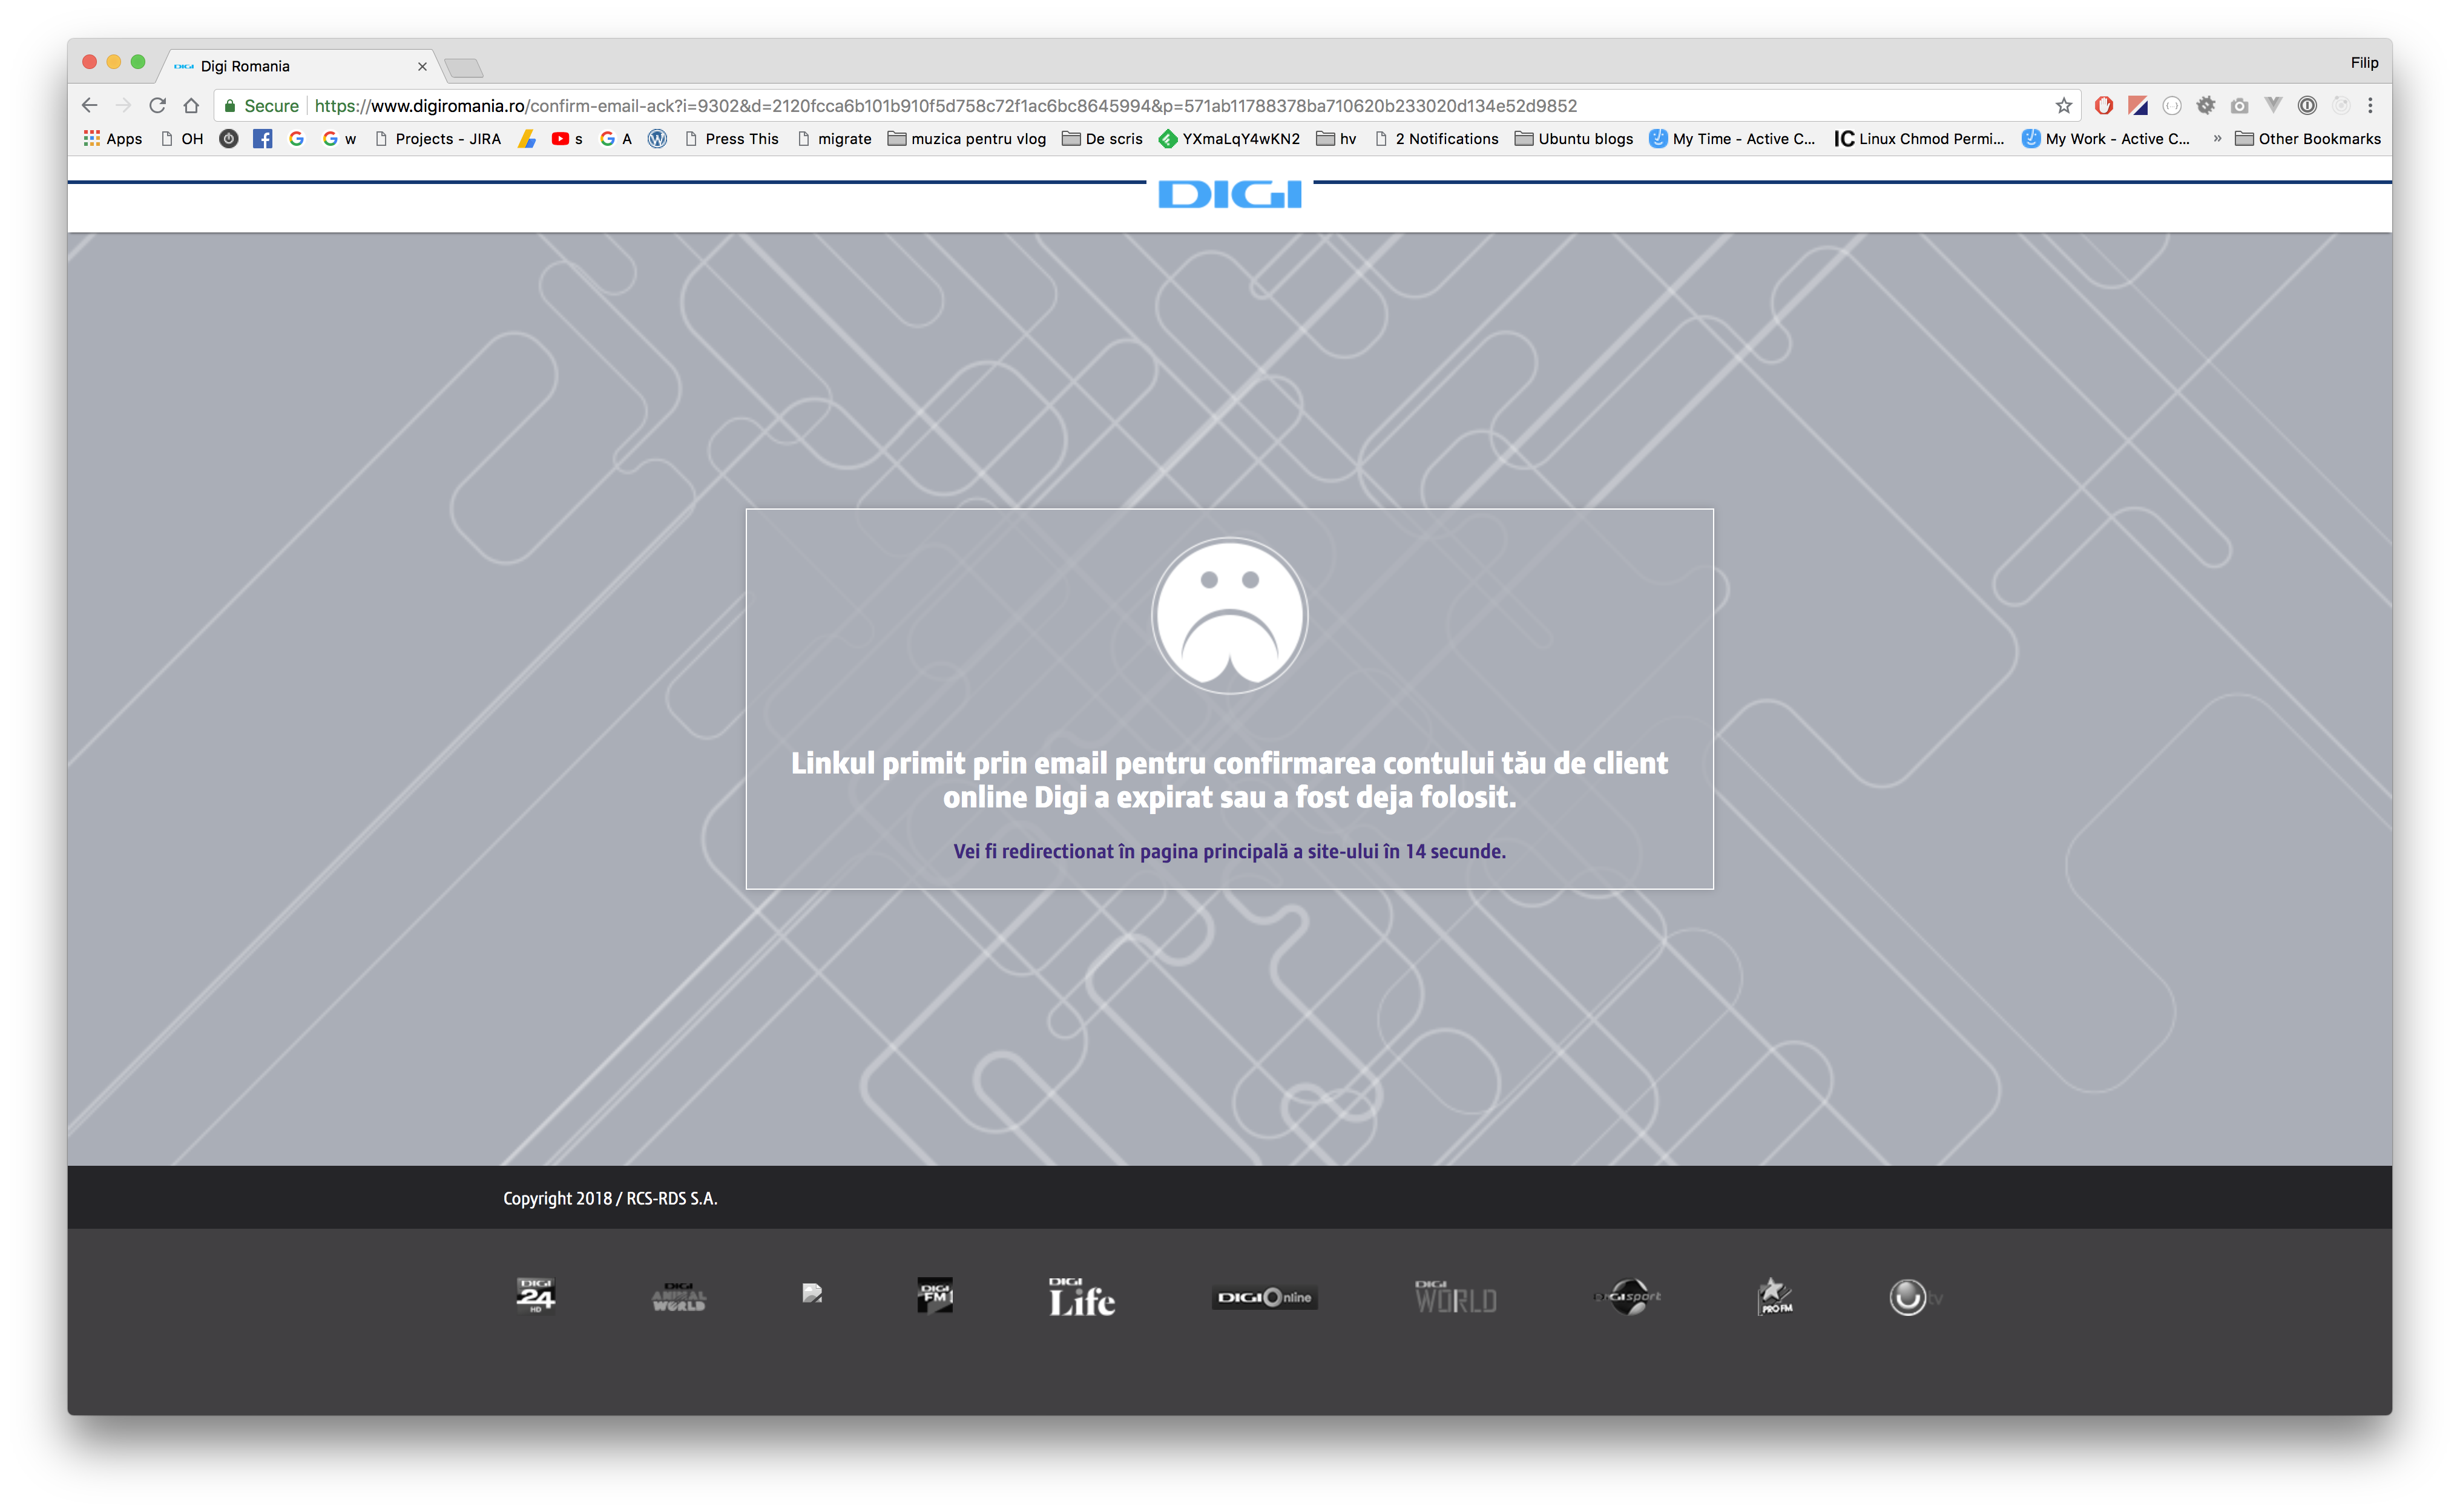The image size is (2460, 1512).
Task: Bookmark this page with the star icon
Action: [x=2063, y=106]
